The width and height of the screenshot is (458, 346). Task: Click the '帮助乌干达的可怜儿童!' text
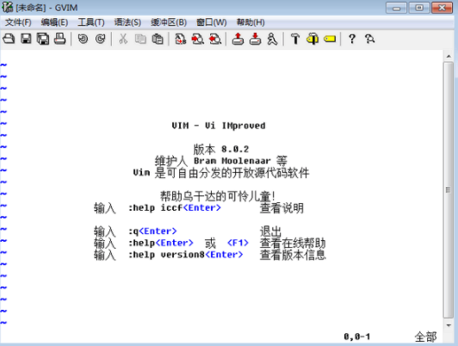217,196
